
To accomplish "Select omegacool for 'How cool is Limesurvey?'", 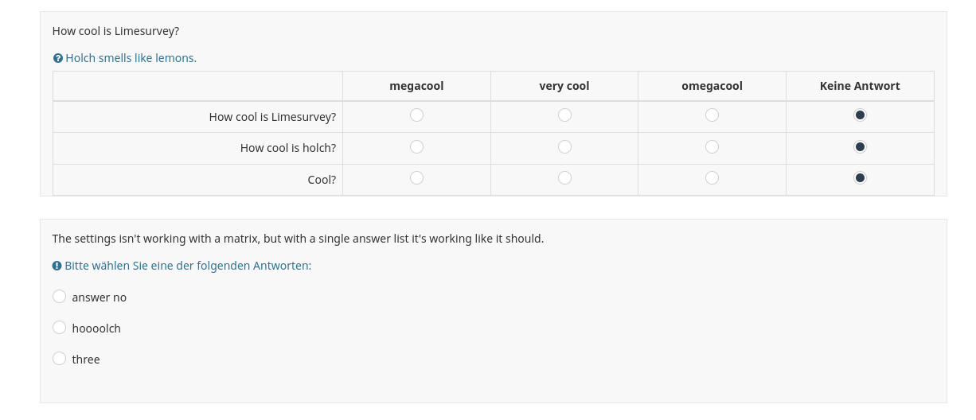I will point(712,115).
